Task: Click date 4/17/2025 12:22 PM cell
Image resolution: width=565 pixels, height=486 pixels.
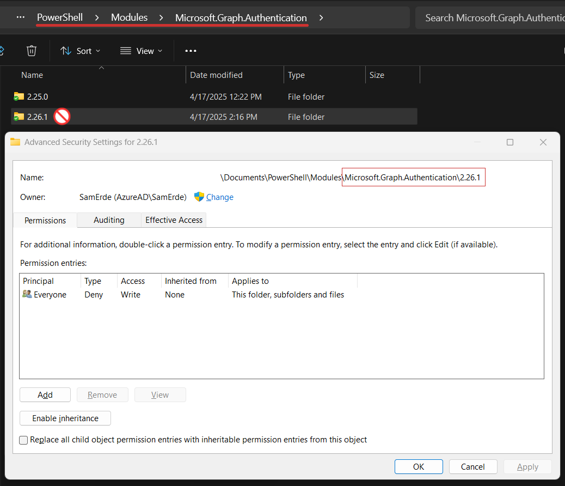Action: pyautogui.click(x=225, y=96)
